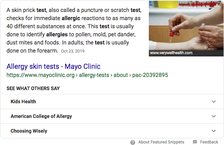Open the Kids Health section label

[x=23, y=102]
